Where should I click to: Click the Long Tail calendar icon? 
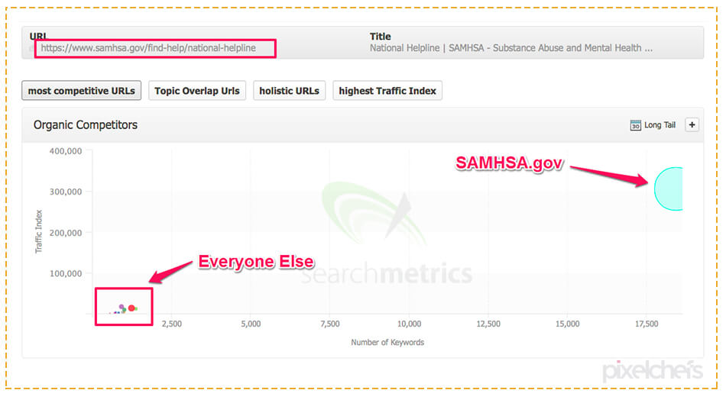[635, 125]
